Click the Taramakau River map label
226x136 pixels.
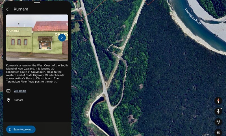click(x=193, y=16)
